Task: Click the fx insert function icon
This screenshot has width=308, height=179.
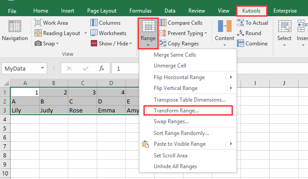Action: pyautogui.click(x=102, y=68)
